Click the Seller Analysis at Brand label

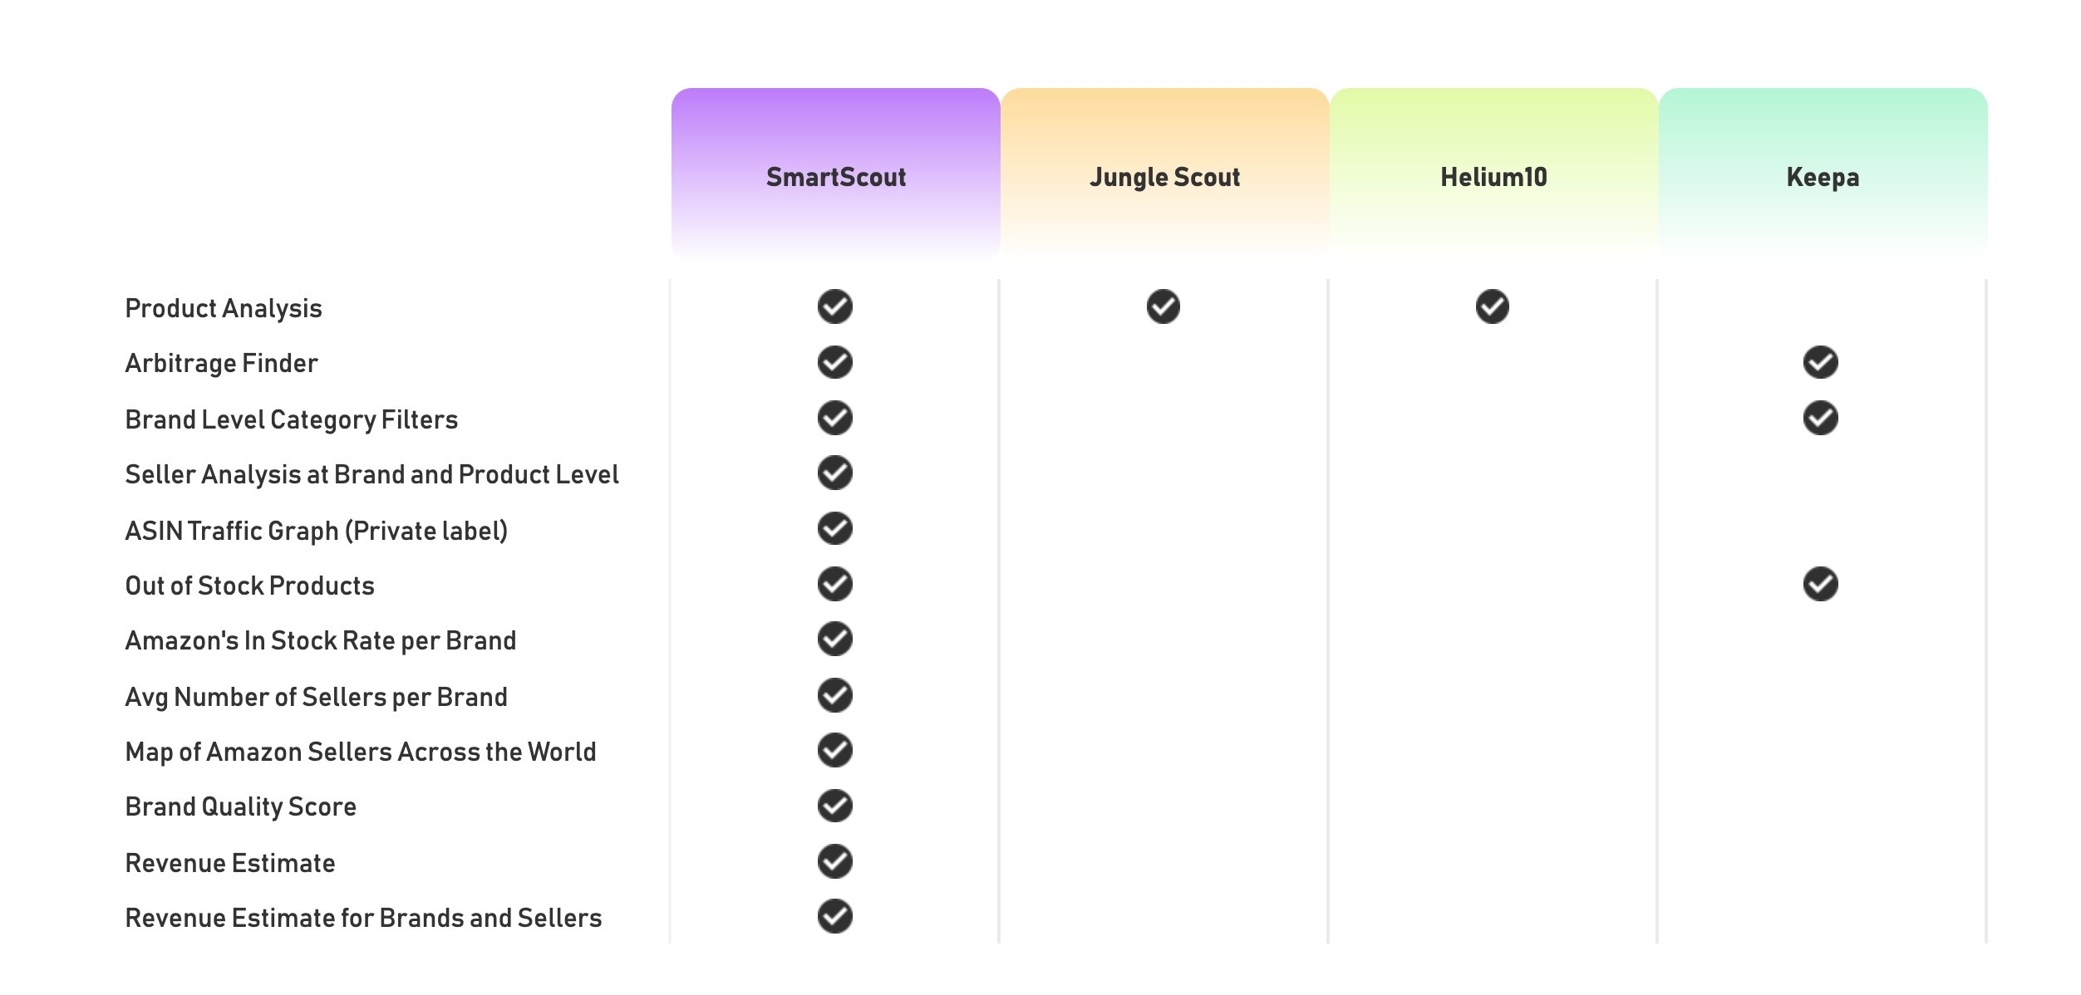[x=371, y=474]
